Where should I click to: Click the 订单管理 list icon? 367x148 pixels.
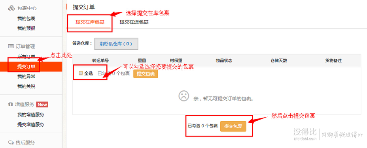pos(11,46)
